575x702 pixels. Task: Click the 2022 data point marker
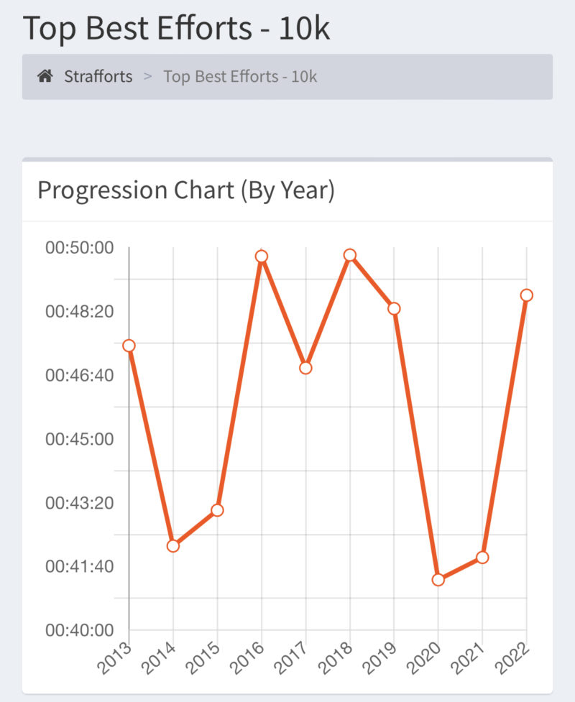click(x=525, y=295)
